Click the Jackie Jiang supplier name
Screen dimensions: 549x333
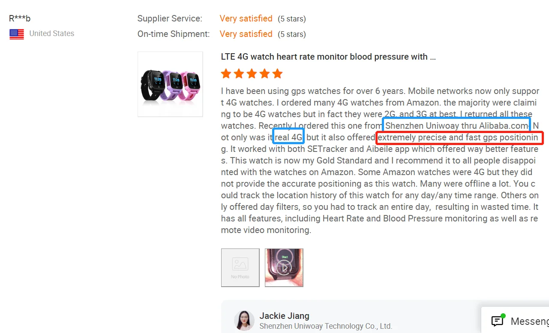coord(284,316)
